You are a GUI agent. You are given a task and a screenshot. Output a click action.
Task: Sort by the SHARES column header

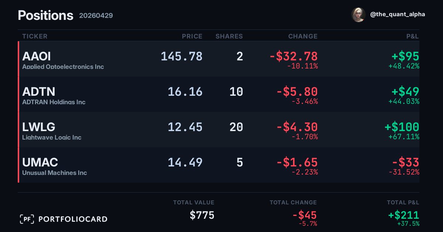229,36
